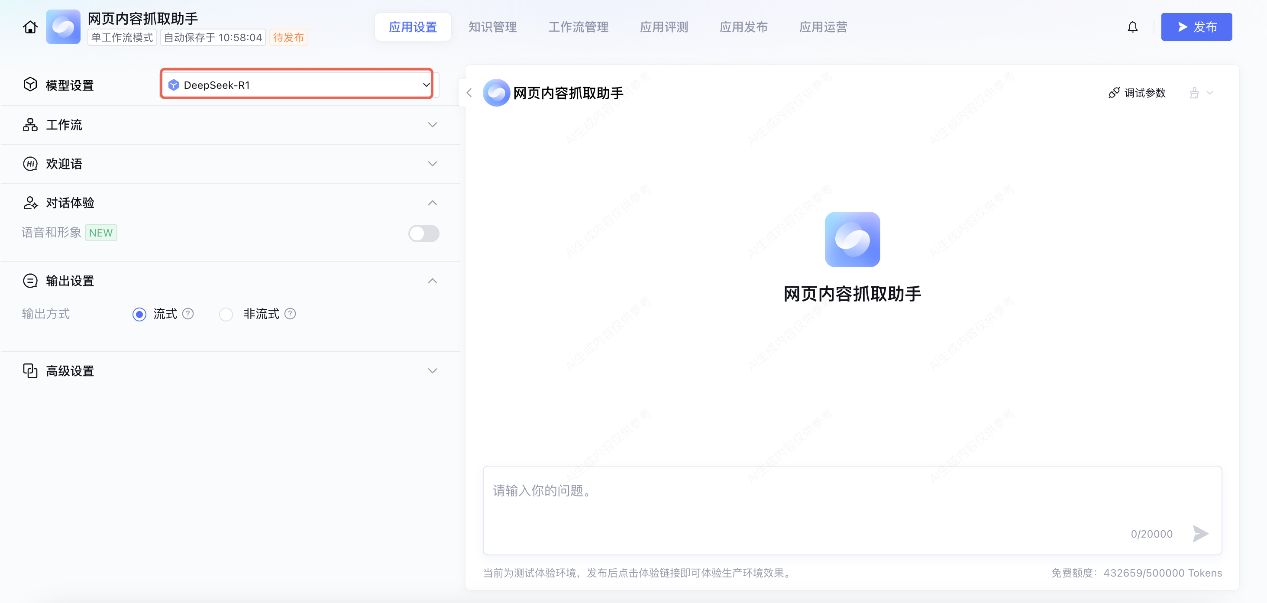This screenshot has height=603, width=1267.
Task: Click help icon next to 非流式
Action: pos(290,314)
